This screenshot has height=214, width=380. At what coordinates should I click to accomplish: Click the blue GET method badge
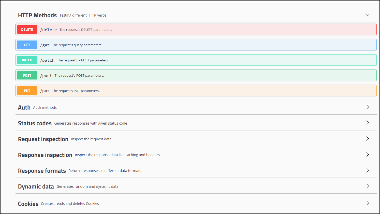(27, 45)
